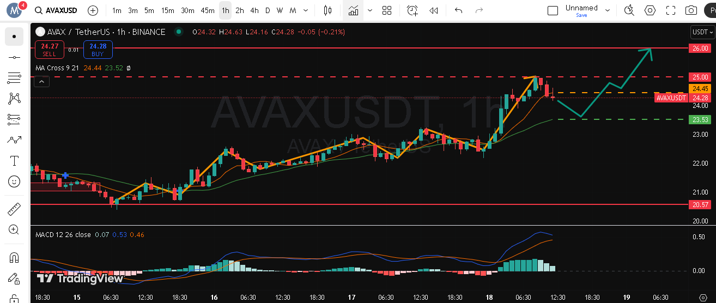This screenshot has height=303, width=716.
Task: Select the monthly M timeframe
Action: click(x=293, y=10)
